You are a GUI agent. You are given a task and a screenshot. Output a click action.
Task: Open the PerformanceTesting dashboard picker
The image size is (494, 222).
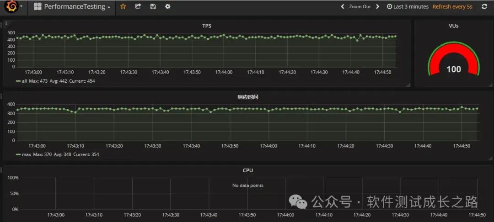tap(72, 6)
